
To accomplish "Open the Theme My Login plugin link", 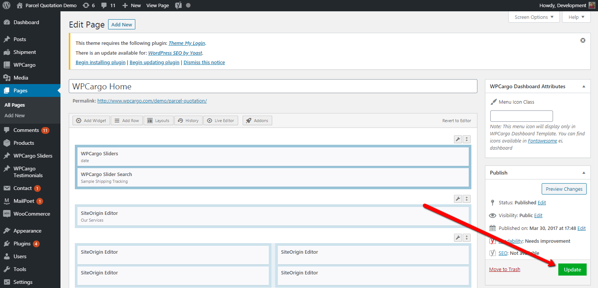I will [187, 43].
